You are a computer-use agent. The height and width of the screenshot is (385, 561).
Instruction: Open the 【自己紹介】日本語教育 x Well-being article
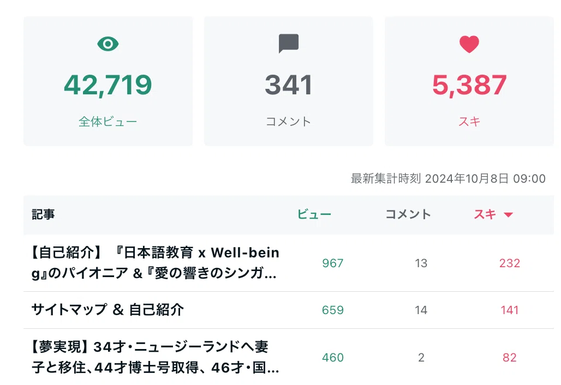click(156, 263)
